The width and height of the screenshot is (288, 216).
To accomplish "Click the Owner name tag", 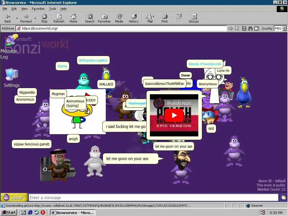I will [186, 75].
